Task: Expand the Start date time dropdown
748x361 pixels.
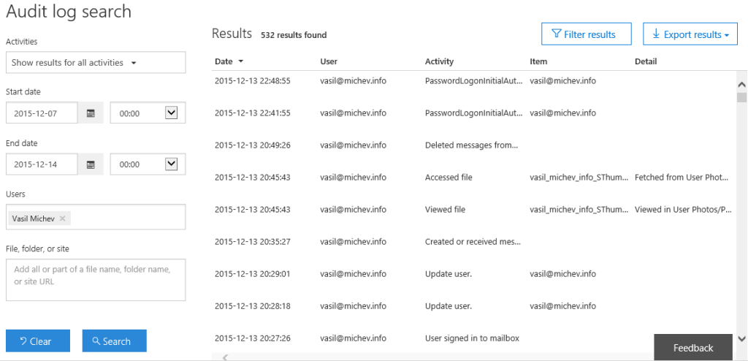Action: tap(171, 113)
